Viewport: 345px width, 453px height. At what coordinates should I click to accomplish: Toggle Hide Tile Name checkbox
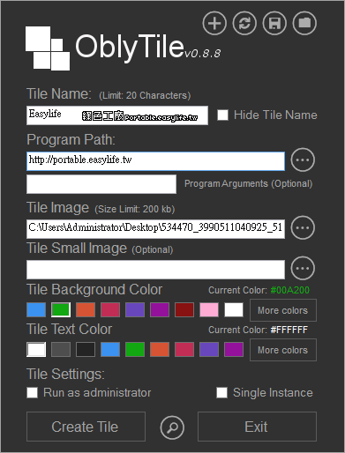[x=222, y=115]
